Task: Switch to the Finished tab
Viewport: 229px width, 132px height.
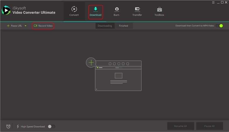Action: [x=123, y=26]
